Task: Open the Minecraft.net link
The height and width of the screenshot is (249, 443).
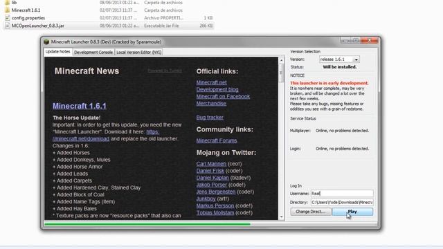Action: [212, 82]
